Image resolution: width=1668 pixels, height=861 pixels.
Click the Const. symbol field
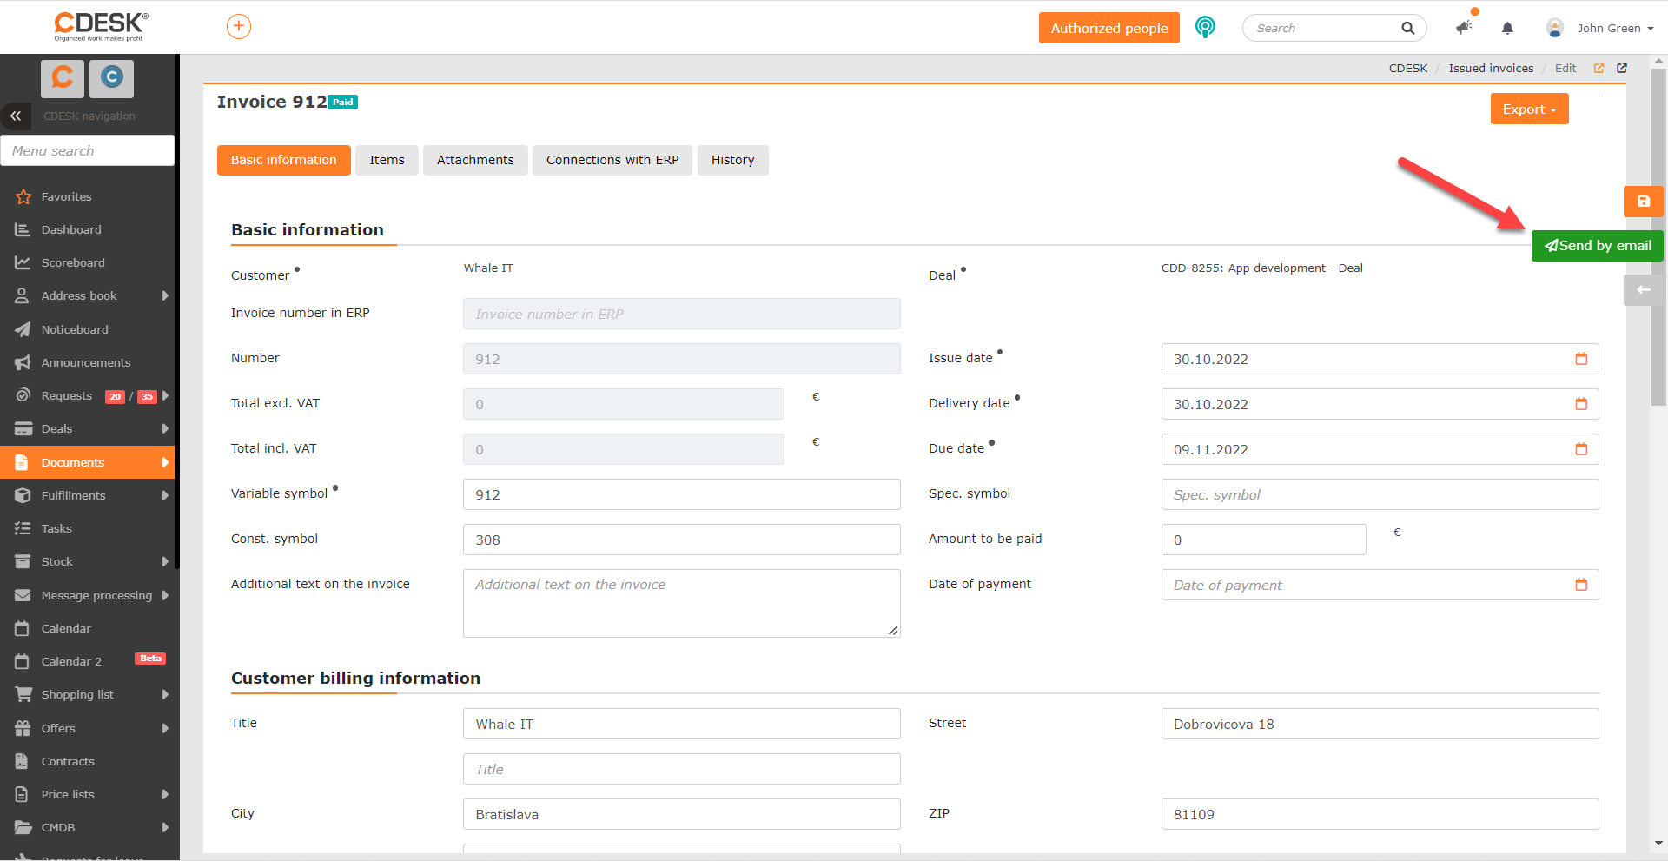(x=682, y=540)
